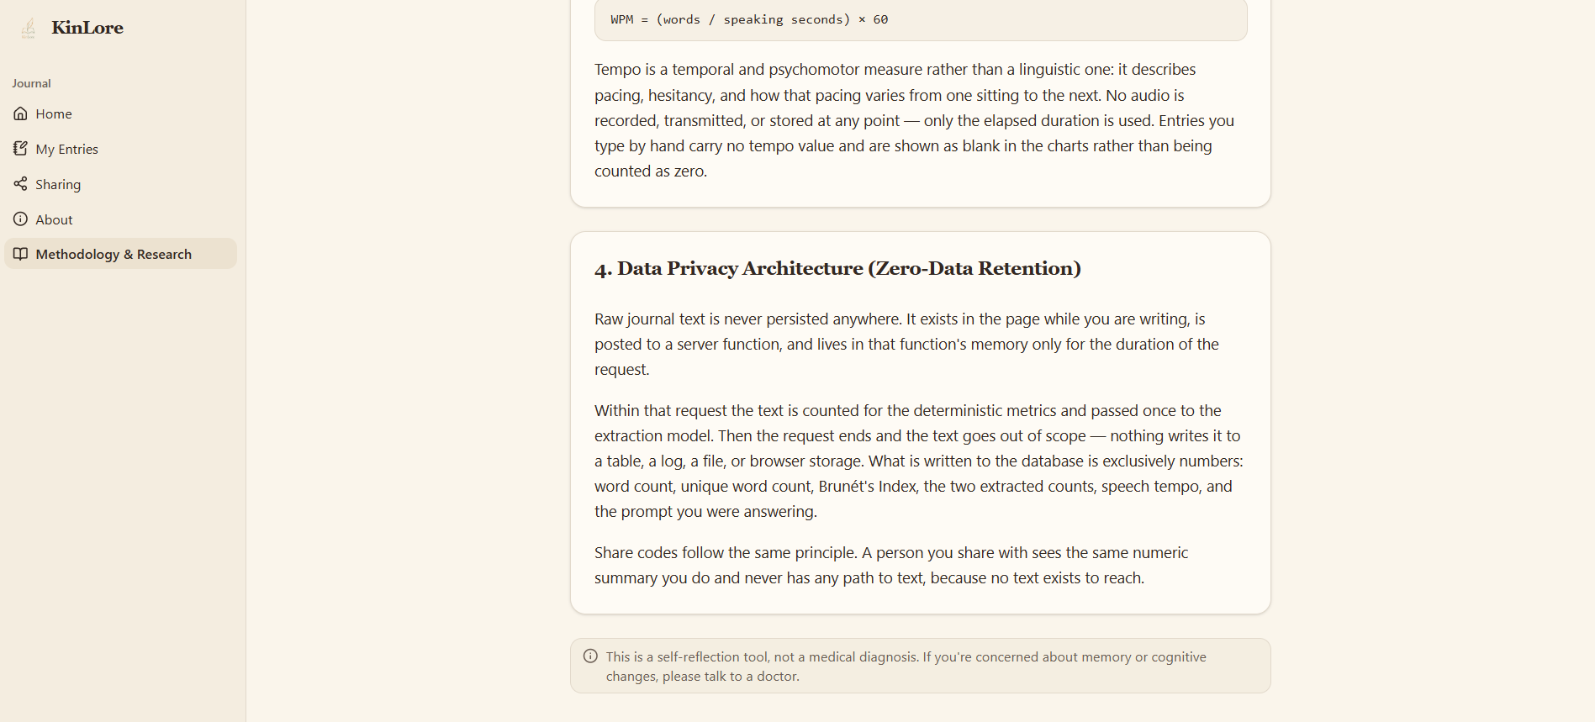
Task: Click the KinLore brand title
Action: pos(87,28)
